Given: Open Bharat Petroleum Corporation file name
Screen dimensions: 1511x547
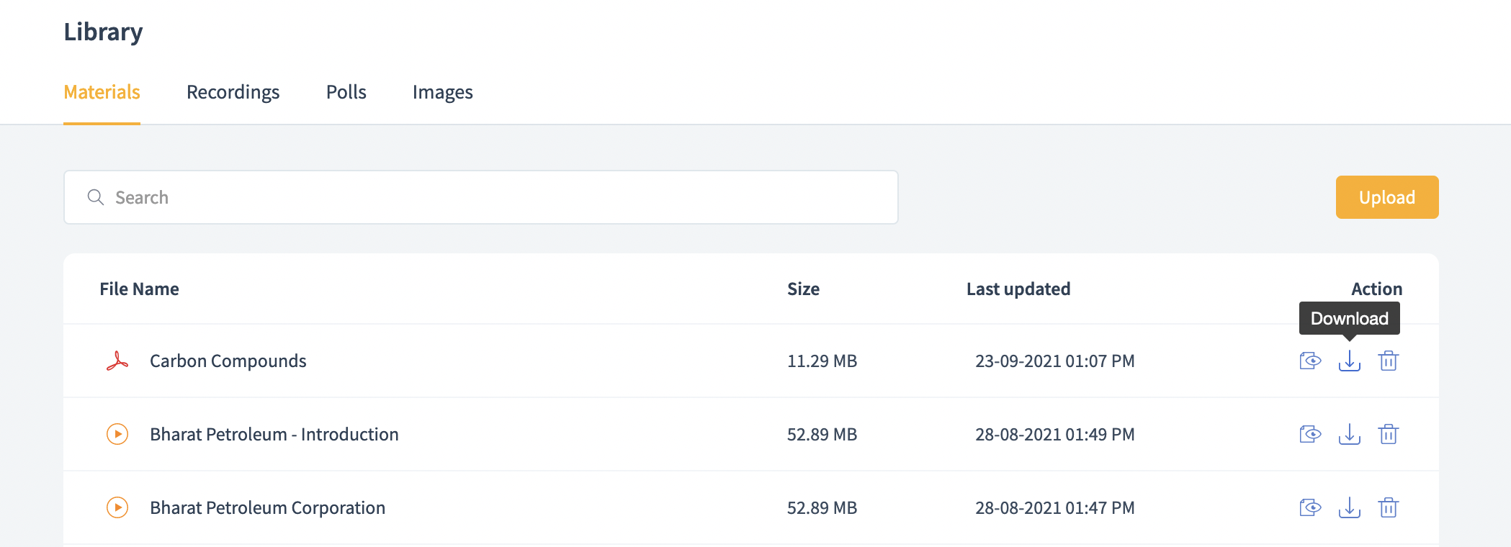Looking at the screenshot, I should [267, 507].
